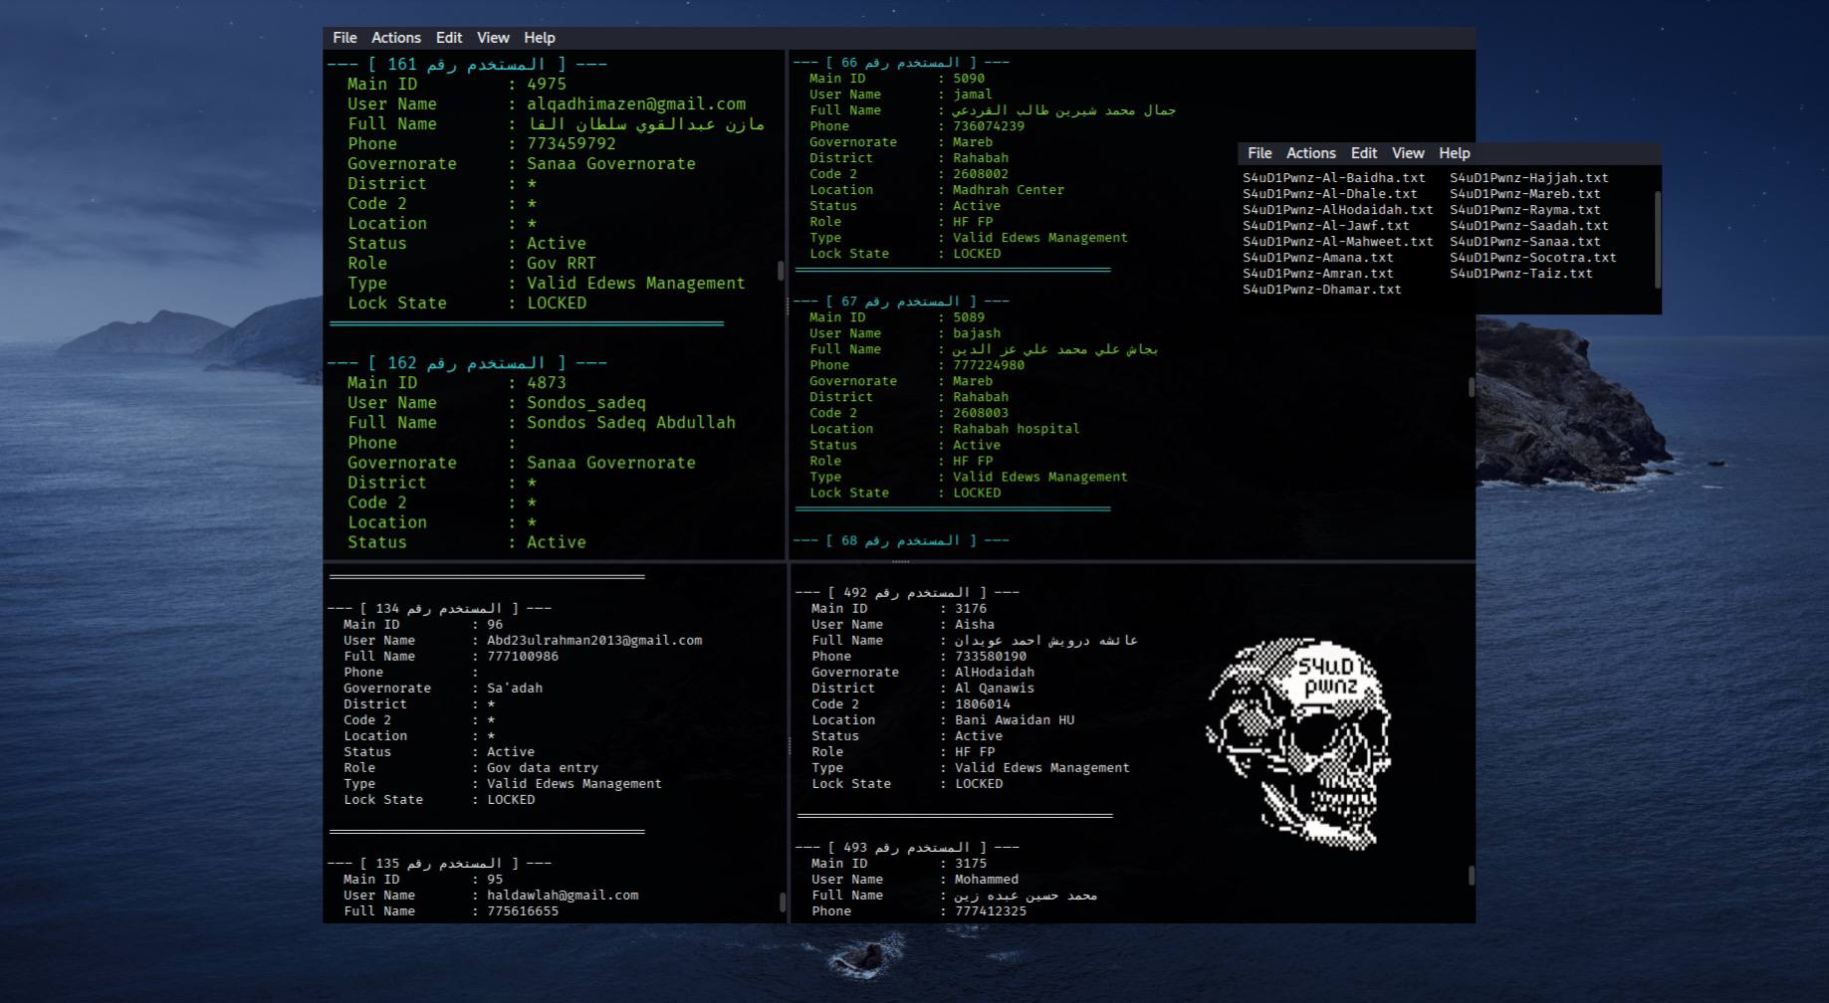Click location value Rahabah hospital

pos(1017,429)
